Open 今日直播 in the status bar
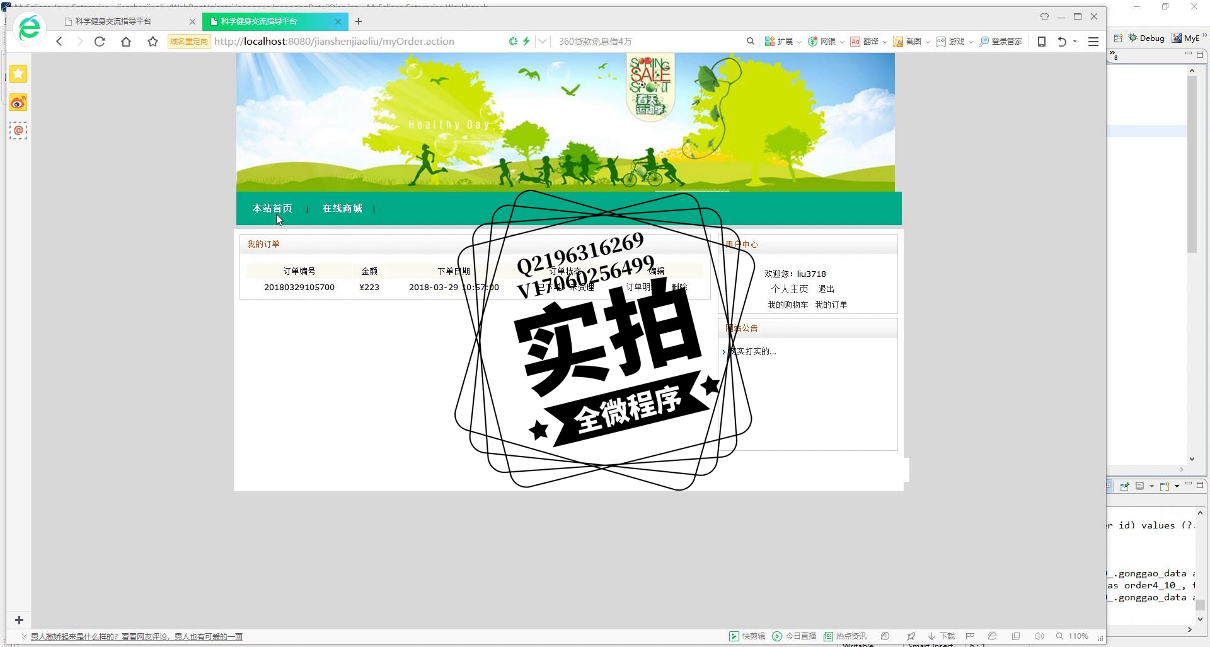Image resolution: width=1210 pixels, height=647 pixels. point(794,636)
